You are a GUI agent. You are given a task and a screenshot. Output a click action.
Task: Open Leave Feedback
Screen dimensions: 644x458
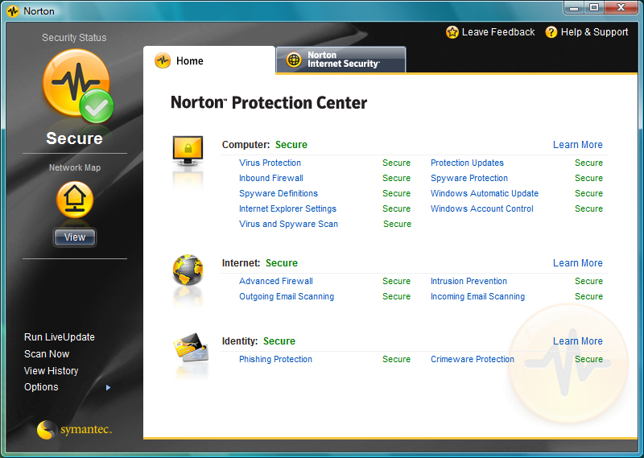490,32
